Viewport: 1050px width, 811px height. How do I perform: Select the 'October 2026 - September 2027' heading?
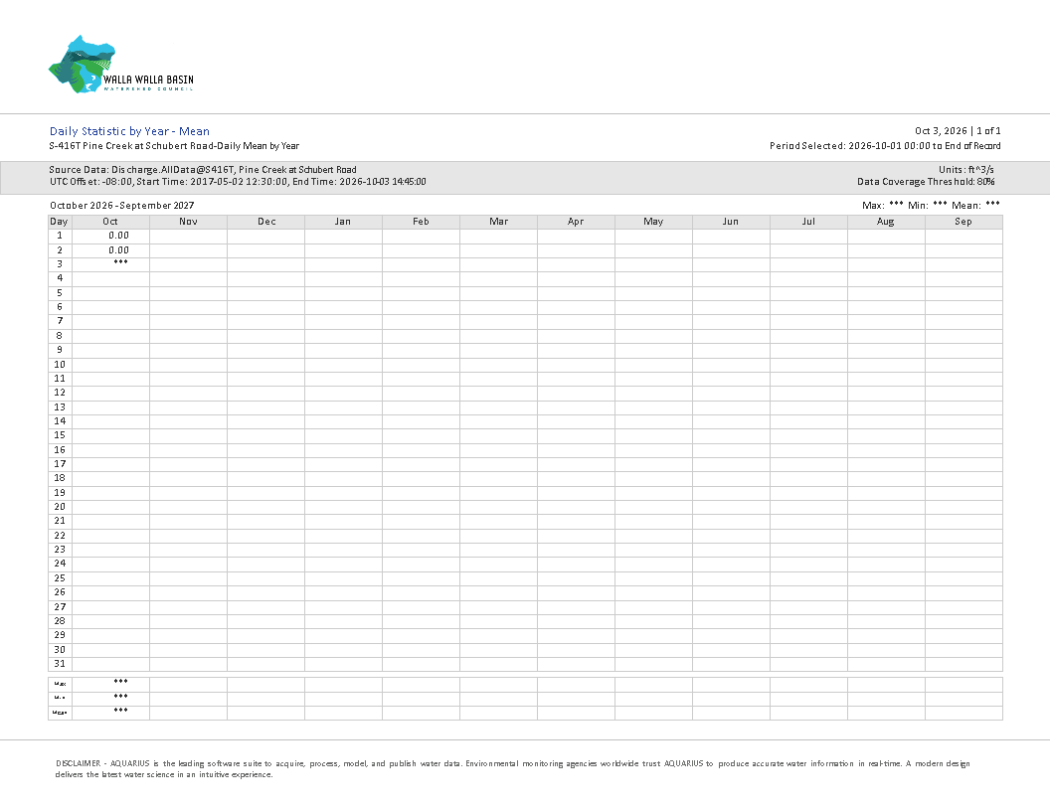pyautogui.click(x=122, y=206)
